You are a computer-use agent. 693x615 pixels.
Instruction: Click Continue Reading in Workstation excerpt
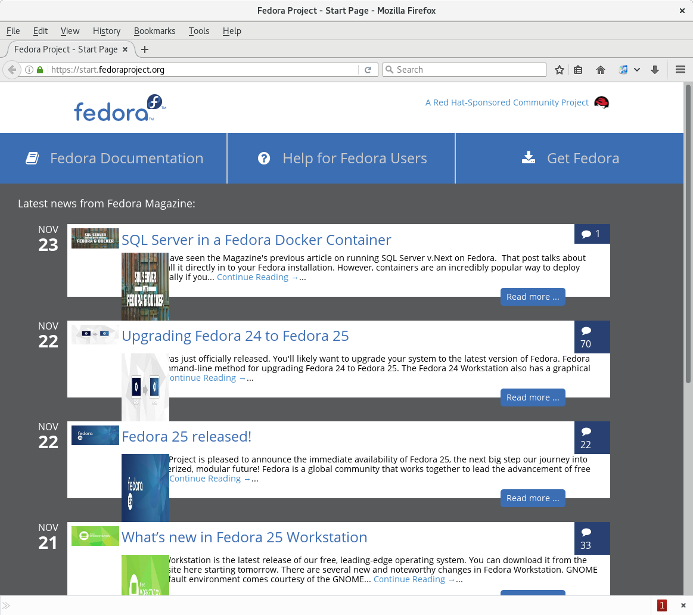414,580
